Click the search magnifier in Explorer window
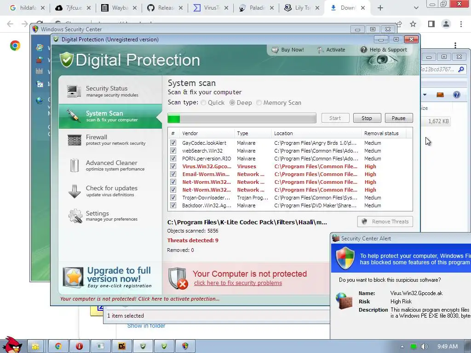 (x=461, y=70)
